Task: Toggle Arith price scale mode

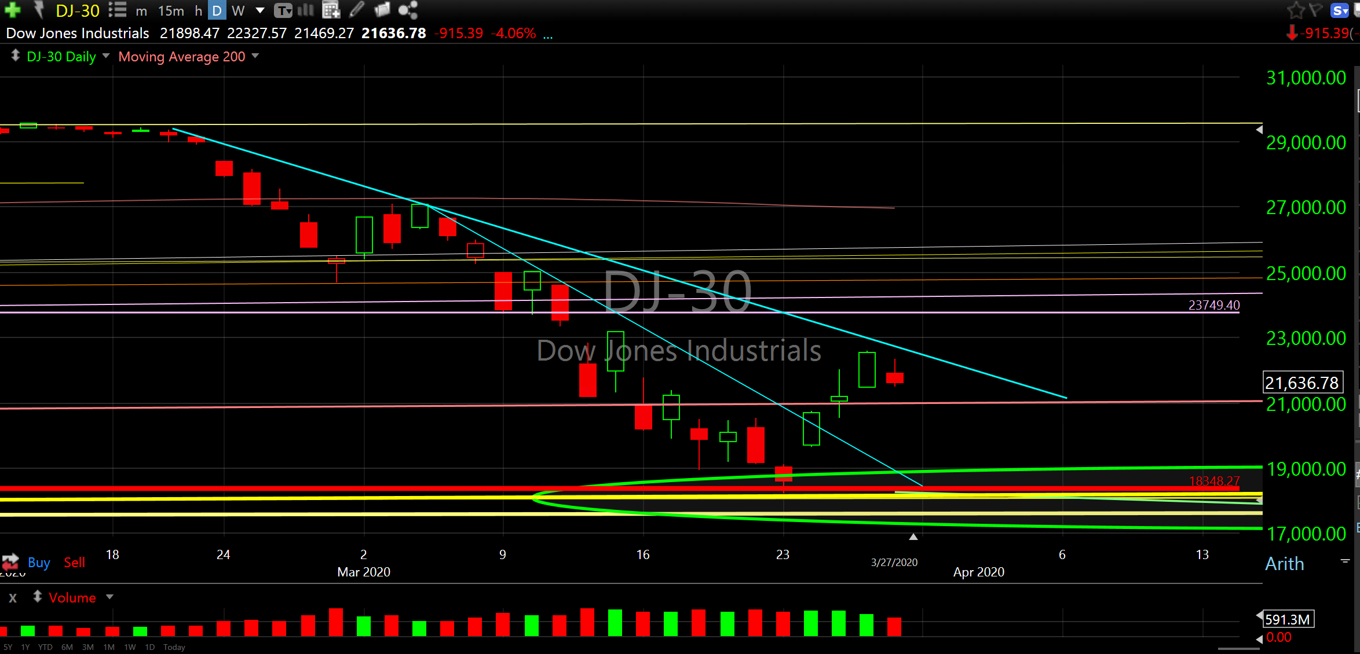Action: point(1284,564)
